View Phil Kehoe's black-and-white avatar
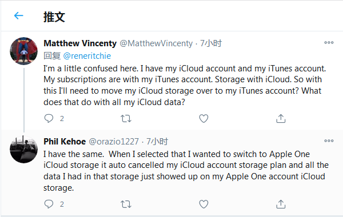Image resolution: width=343 pixels, height=217 pixels. [23, 149]
